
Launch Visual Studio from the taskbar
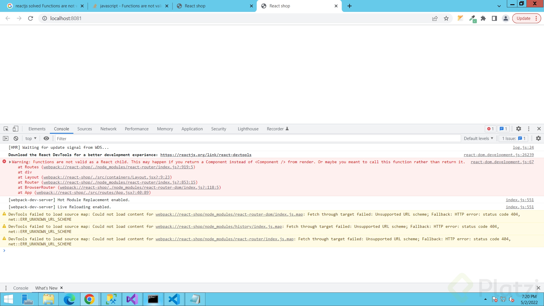pos(132,299)
